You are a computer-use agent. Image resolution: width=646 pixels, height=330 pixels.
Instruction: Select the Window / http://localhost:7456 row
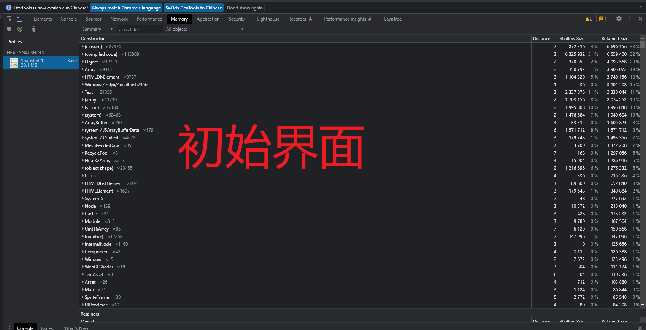click(x=360, y=84)
